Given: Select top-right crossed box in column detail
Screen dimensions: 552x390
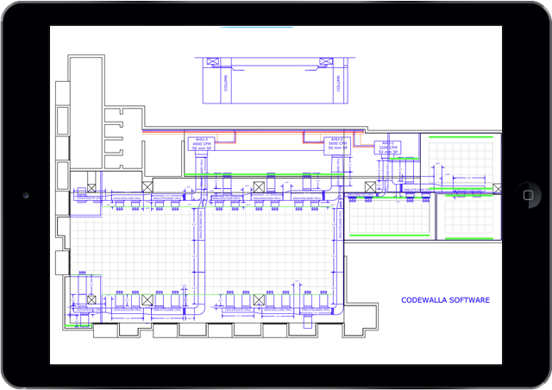Looking at the screenshot, I should [325, 61].
